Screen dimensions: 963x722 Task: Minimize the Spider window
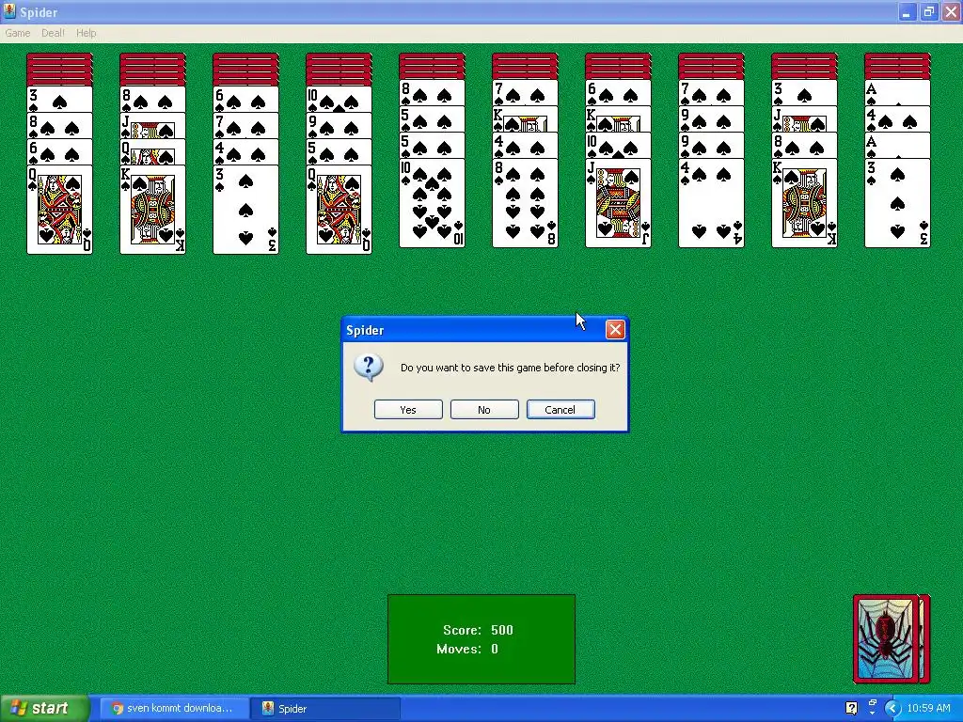907,12
